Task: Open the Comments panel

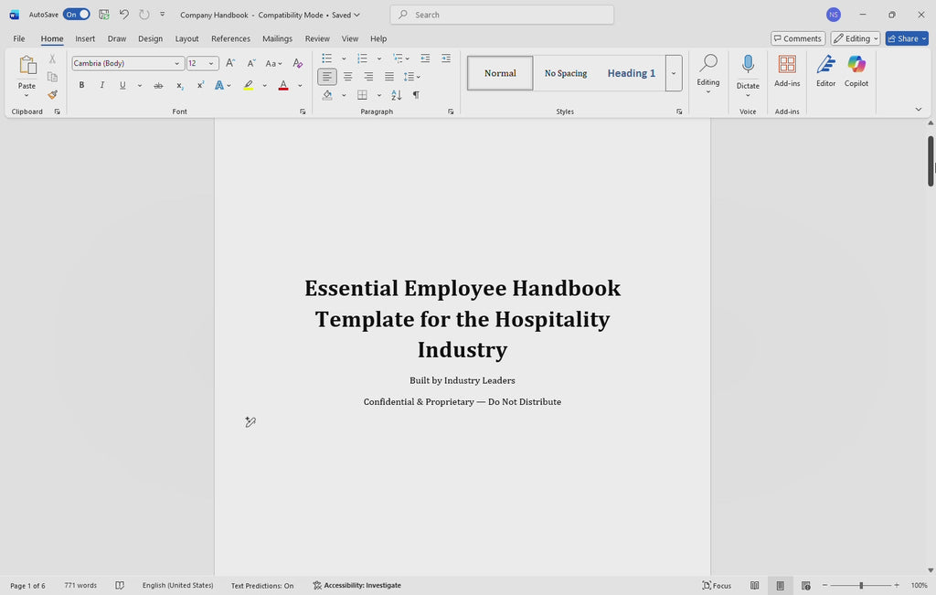Action: pyautogui.click(x=797, y=37)
